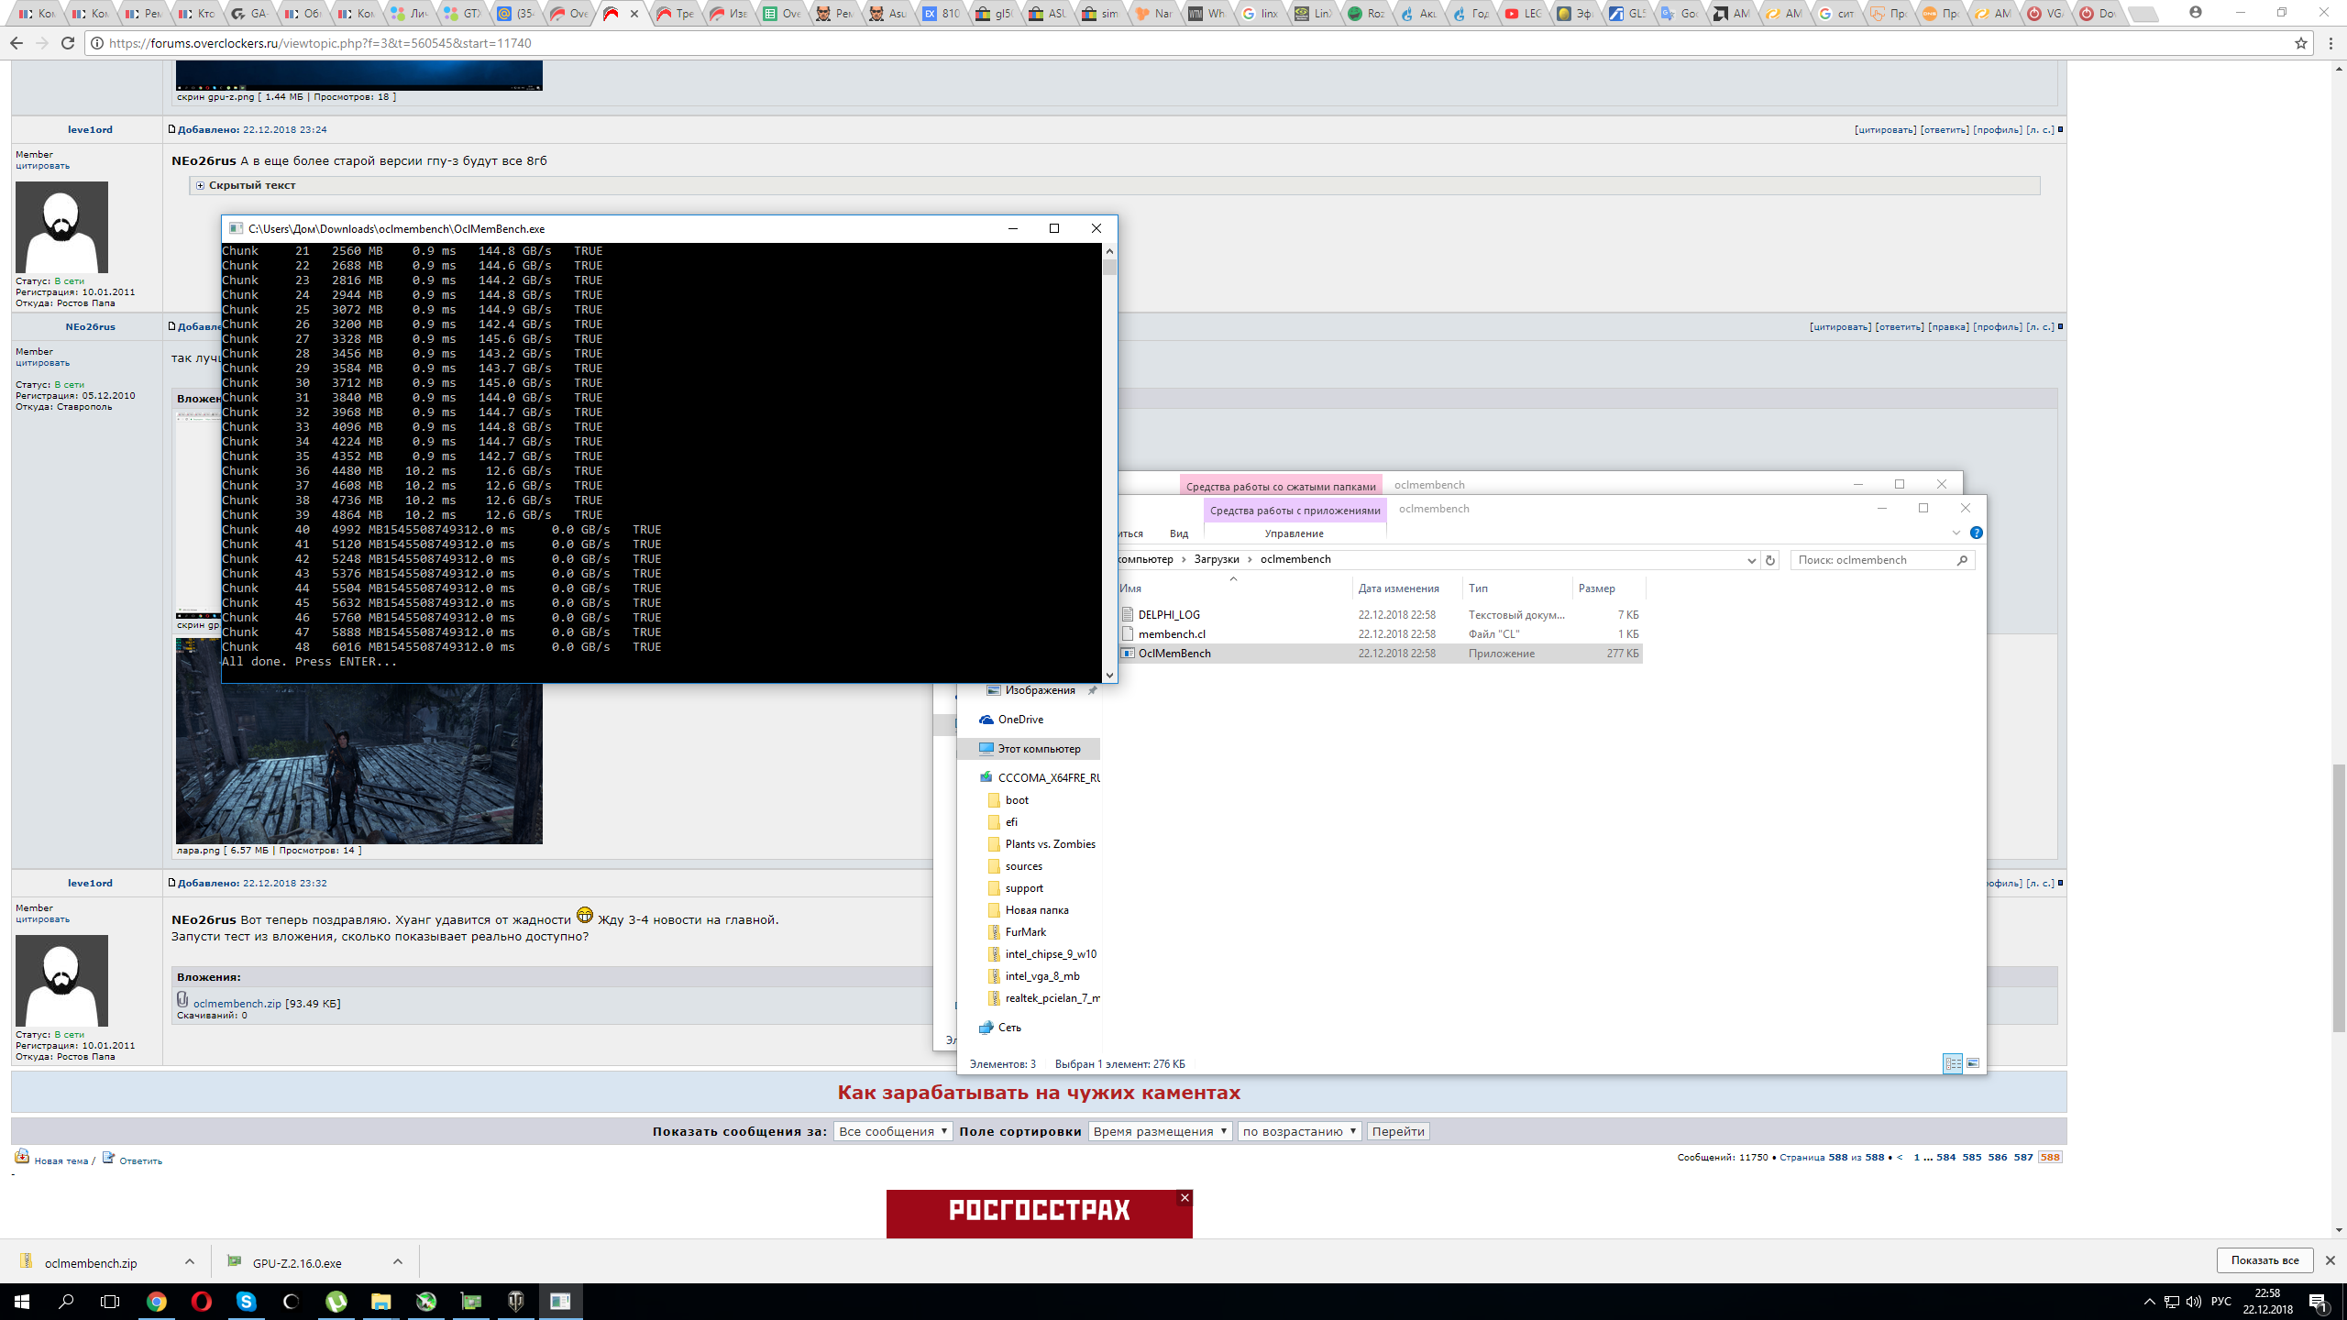Open the Вид tab in Explorer
The height and width of the screenshot is (1320, 2347).
(x=1178, y=533)
